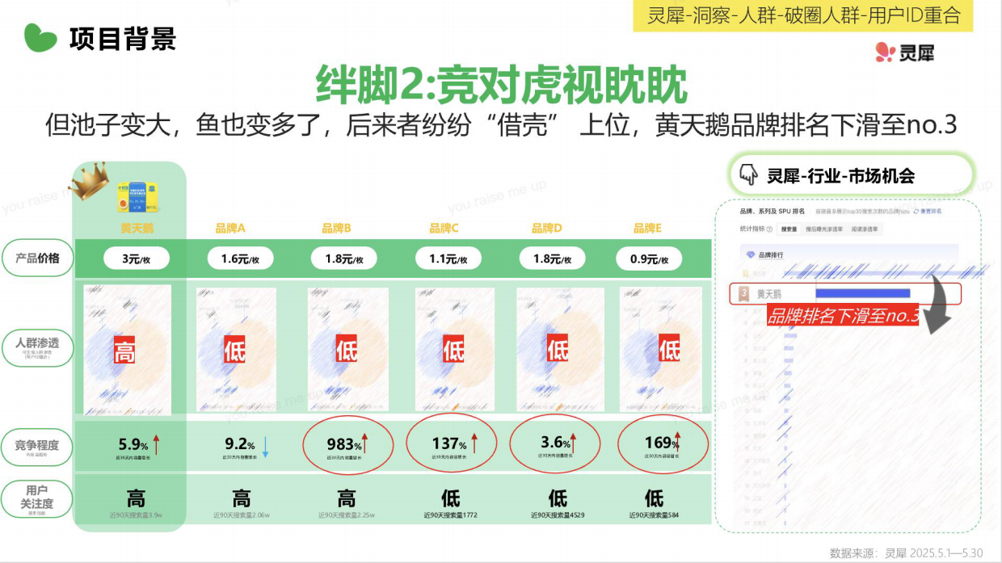Click the 黄天鹅 column header

click(137, 228)
